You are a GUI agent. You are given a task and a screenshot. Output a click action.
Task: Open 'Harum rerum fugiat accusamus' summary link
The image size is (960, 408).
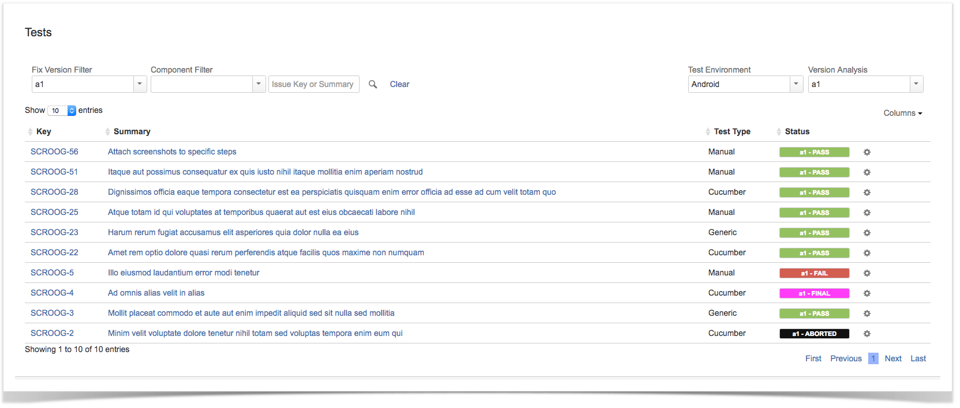[233, 232]
